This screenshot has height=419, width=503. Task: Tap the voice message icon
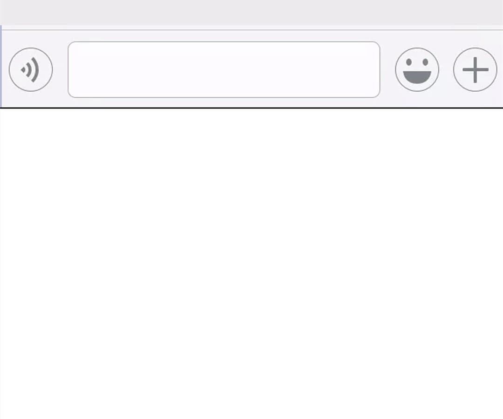click(x=31, y=69)
